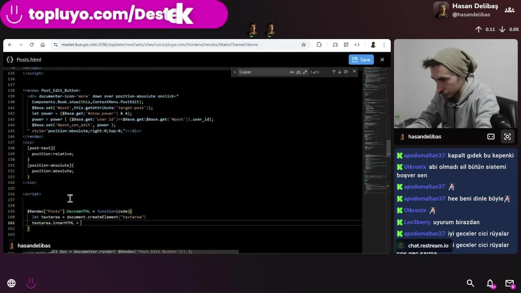Image resolution: width=521 pixels, height=293 pixels.
Task: View site information icon beside the URL
Action: [56, 45]
